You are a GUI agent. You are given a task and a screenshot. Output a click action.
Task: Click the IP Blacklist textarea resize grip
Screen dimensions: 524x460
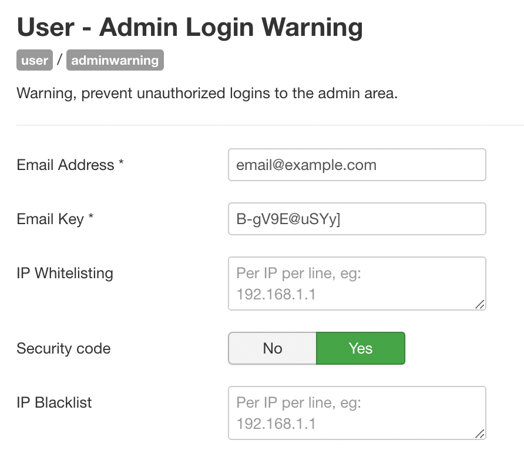click(x=479, y=434)
